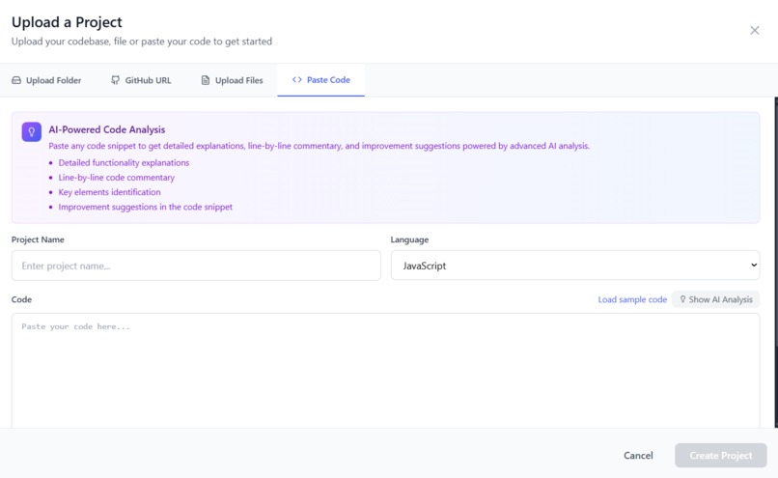The height and width of the screenshot is (478, 778).
Task: Click the 'Line-by-line code commentary' bullet text
Action: click(x=116, y=178)
